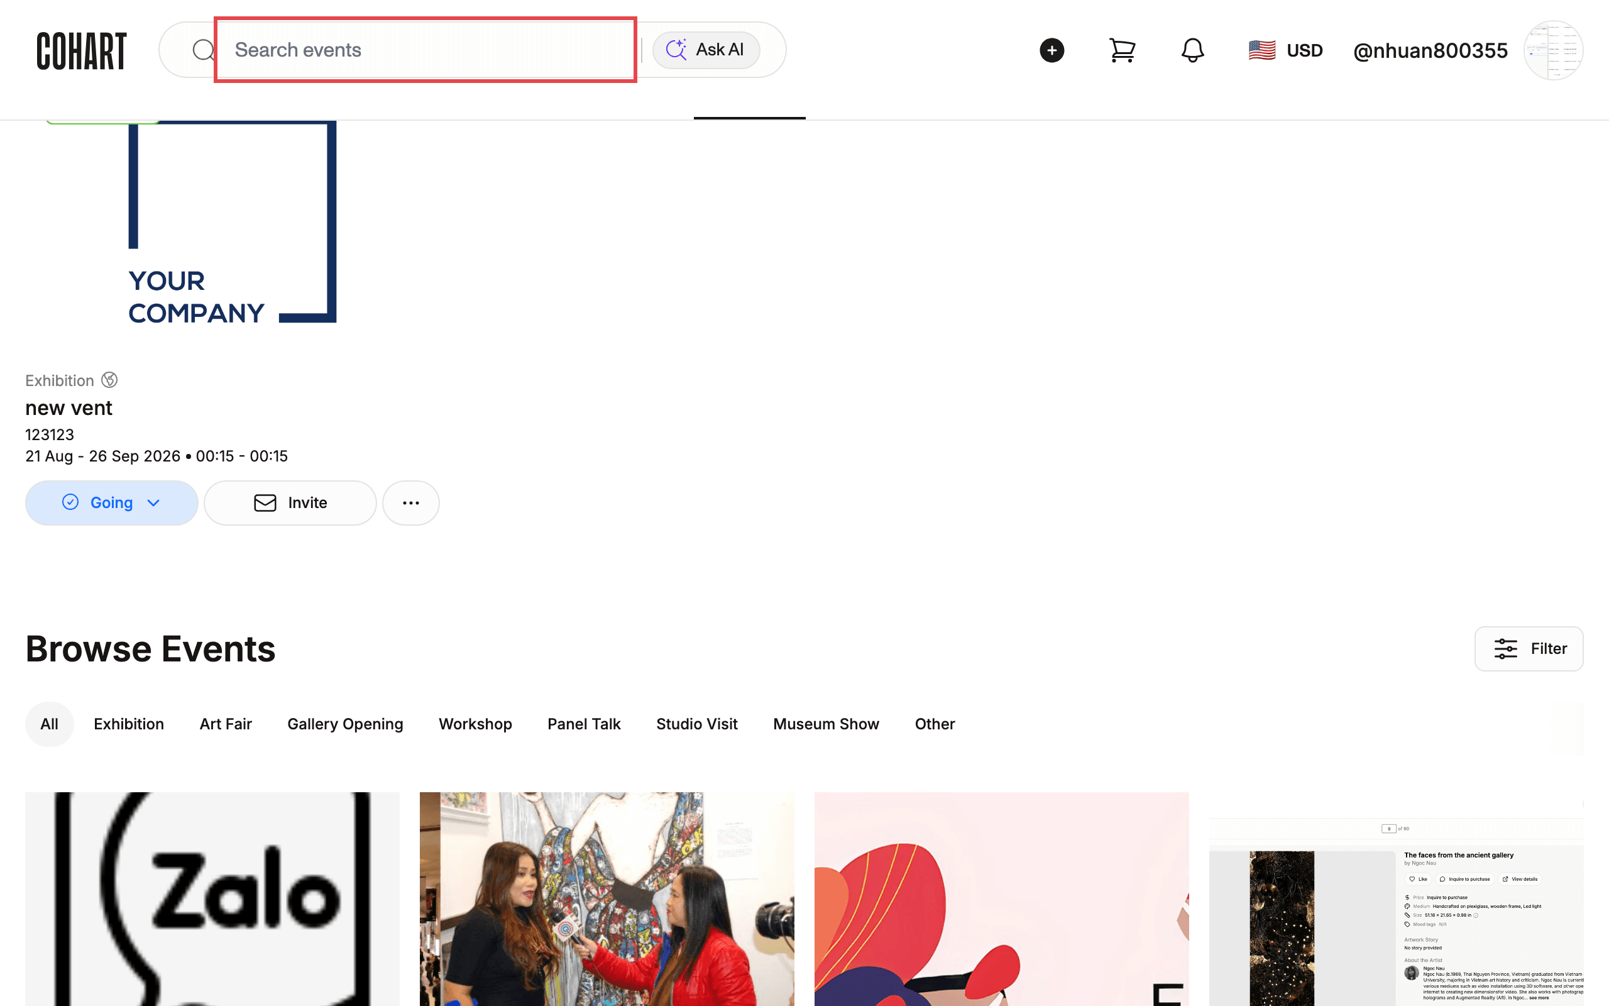Select the Art Fair tab
This screenshot has height=1006, width=1609.
point(226,724)
